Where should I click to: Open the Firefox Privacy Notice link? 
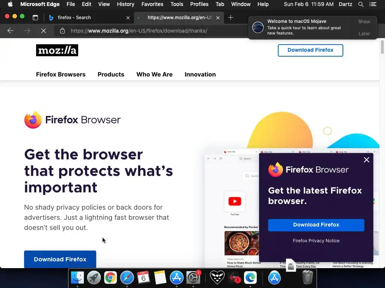click(x=316, y=241)
